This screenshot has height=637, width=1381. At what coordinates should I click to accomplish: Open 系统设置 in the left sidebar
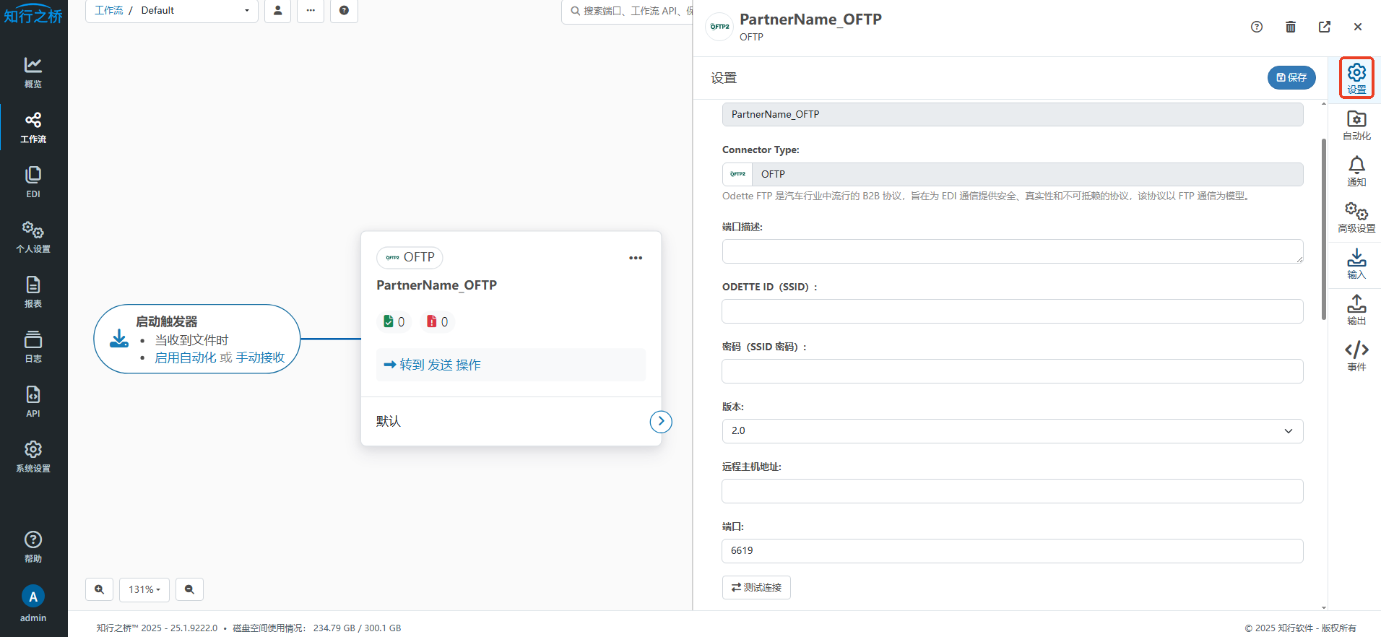[x=33, y=456]
